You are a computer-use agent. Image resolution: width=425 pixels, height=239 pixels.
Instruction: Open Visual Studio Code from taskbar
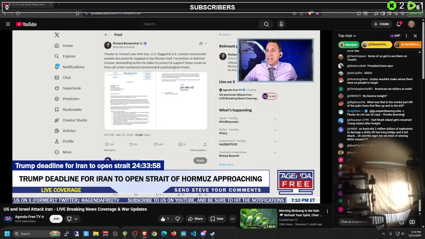(193, 234)
